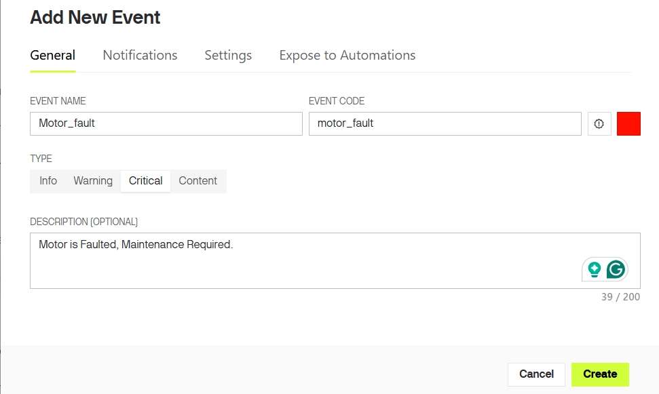Image resolution: width=659 pixels, height=394 pixels.
Task: Click the event icon picker button
Action: [x=599, y=124]
